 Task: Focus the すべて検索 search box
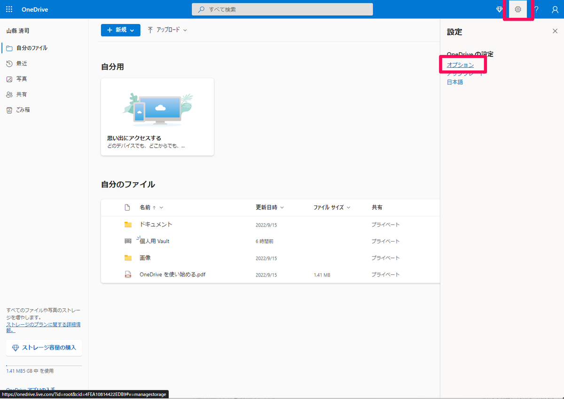[x=282, y=9]
